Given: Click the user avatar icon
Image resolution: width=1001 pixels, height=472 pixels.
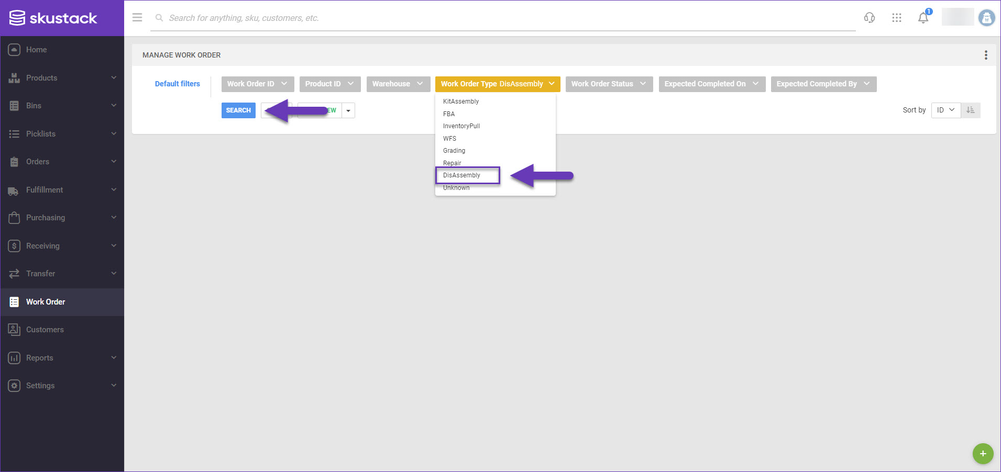Looking at the screenshot, I should (x=986, y=18).
